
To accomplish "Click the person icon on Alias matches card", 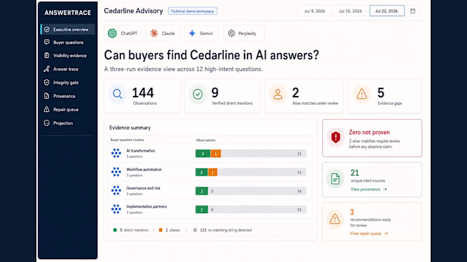I will click(x=278, y=94).
